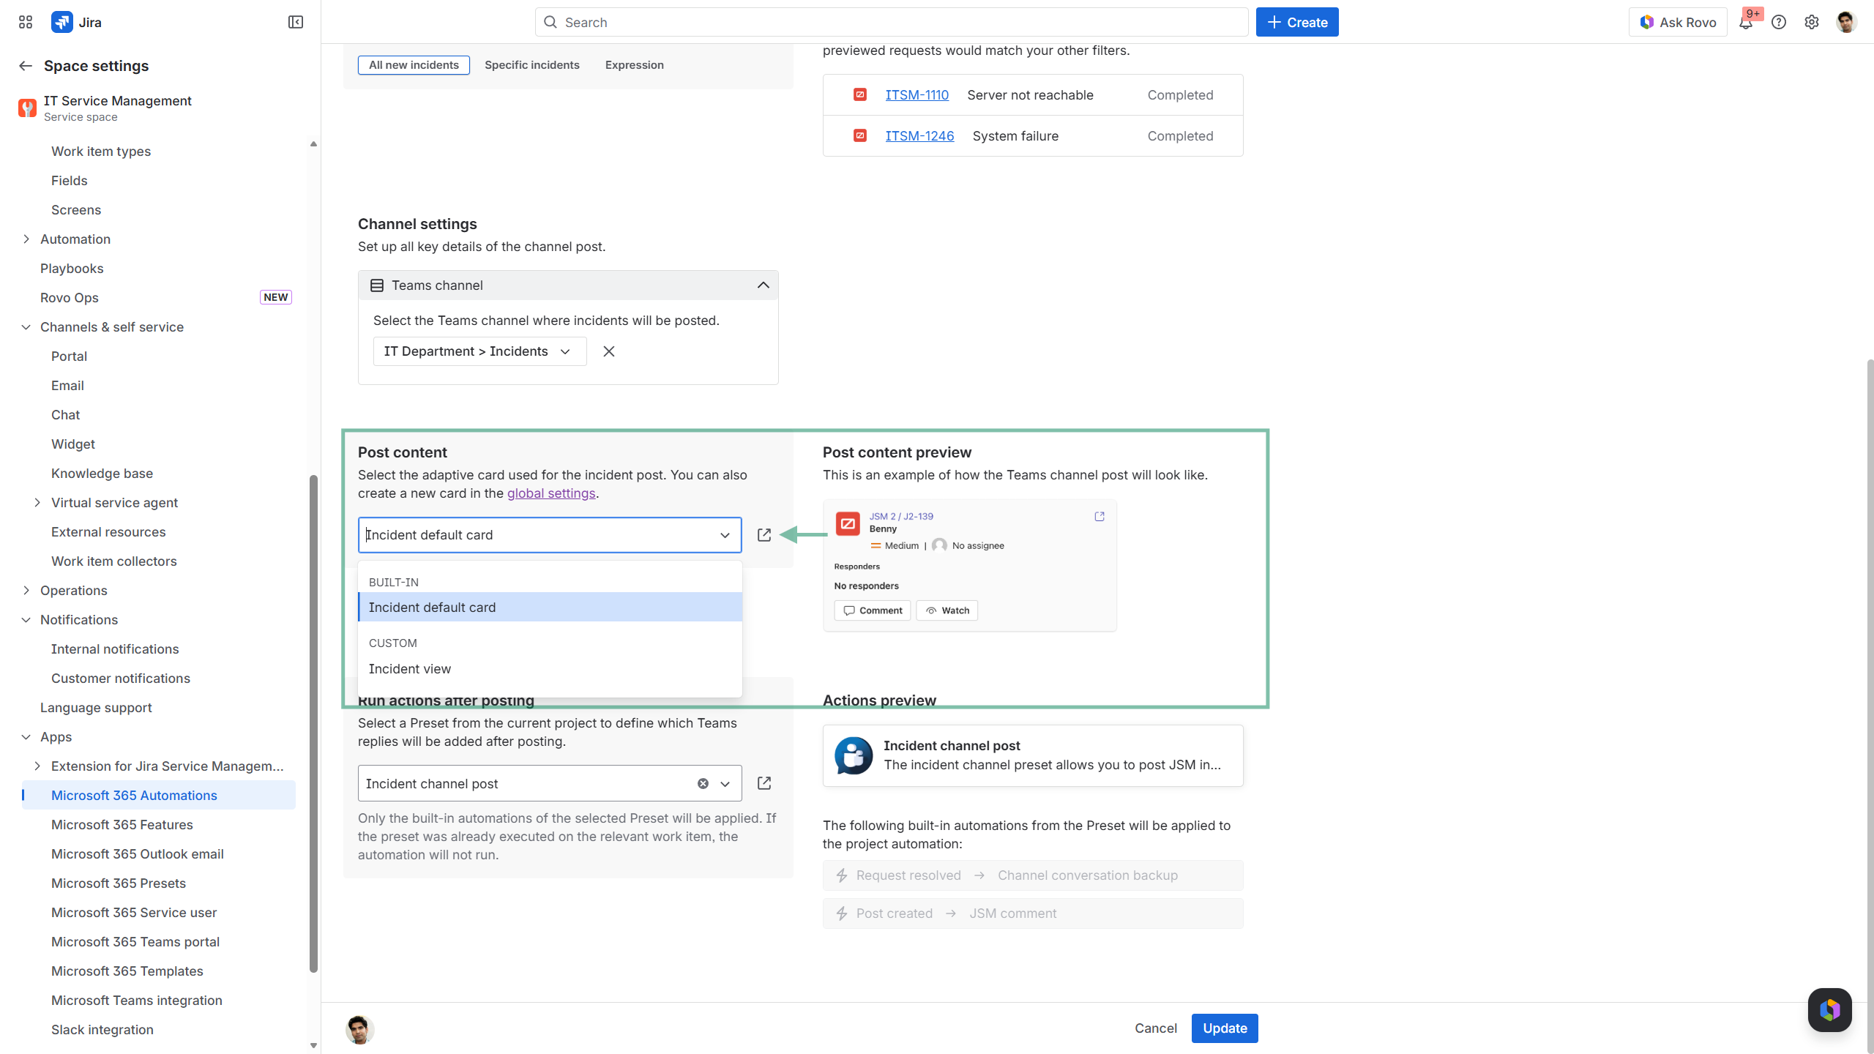Screen dimensions: 1874x1054
Task: Open the help question mark icon
Action: (x=1779, y=22)
